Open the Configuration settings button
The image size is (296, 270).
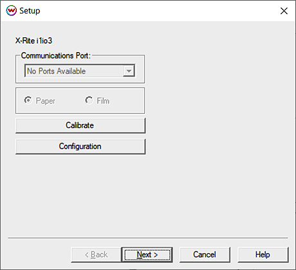click(x=80, y=147)
